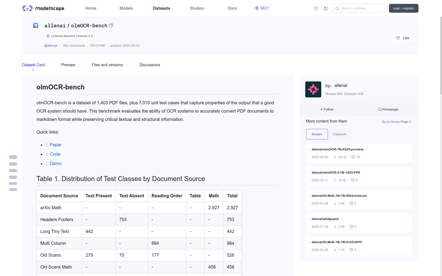Click the plus icon on Follow
The height and width of the screenshot is (276, 442).
(322, 109)
